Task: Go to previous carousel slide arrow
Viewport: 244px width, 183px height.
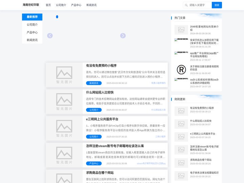Action: 50,36
